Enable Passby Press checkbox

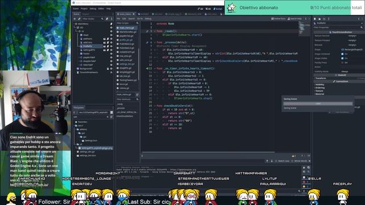342,63
